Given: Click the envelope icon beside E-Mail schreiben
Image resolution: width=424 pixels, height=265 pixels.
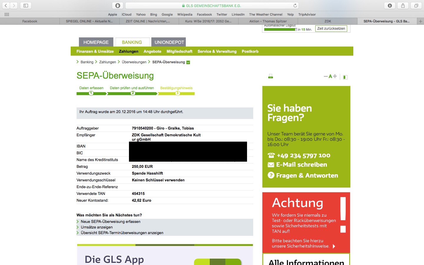Looking at the screenshot, I should (x=271, y=165).
